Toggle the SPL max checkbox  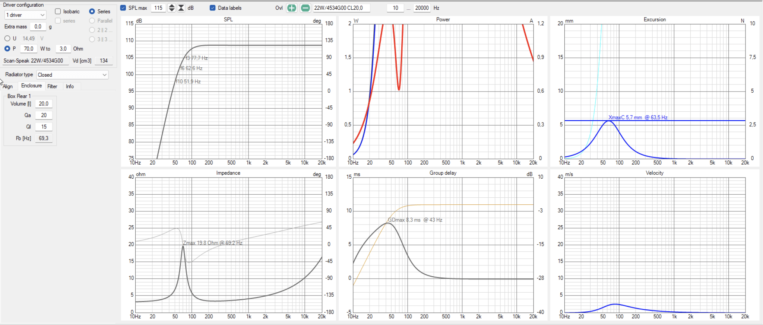[x=123, y=8]
